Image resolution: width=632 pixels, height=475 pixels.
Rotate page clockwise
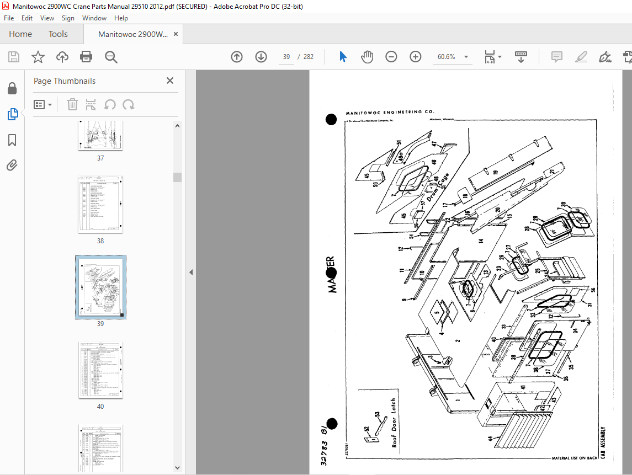(x=129, y=105)
